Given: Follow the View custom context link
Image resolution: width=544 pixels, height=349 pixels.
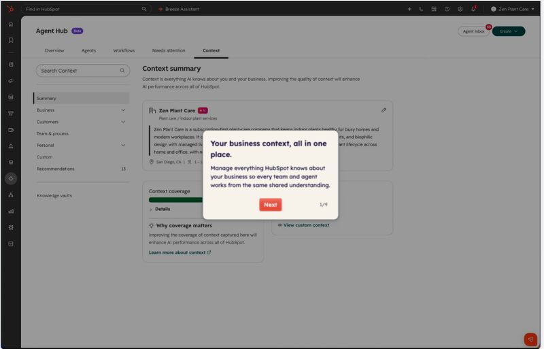Looking at the screenshot, I should point(303,225).
